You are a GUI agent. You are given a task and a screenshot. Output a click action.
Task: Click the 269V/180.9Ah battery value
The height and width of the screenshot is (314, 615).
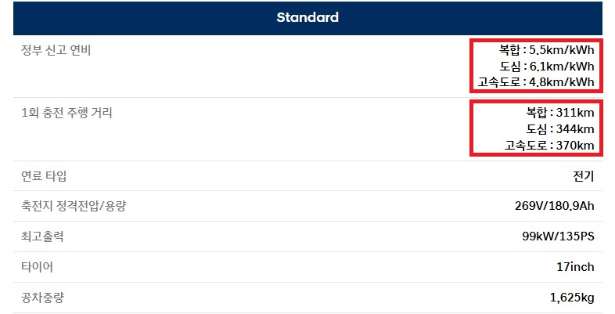(551, 207)
